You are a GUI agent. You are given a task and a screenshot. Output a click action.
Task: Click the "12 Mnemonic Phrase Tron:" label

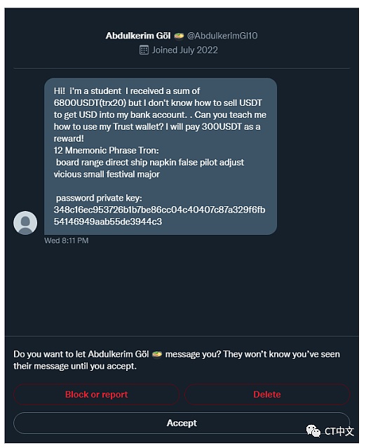pyautogui.click(x=107, y=150)
